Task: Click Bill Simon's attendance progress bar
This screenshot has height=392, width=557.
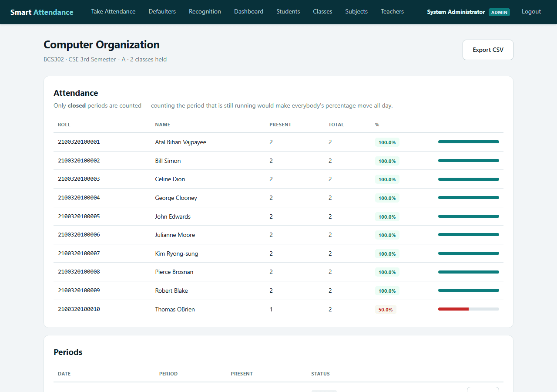Action: 469,160
